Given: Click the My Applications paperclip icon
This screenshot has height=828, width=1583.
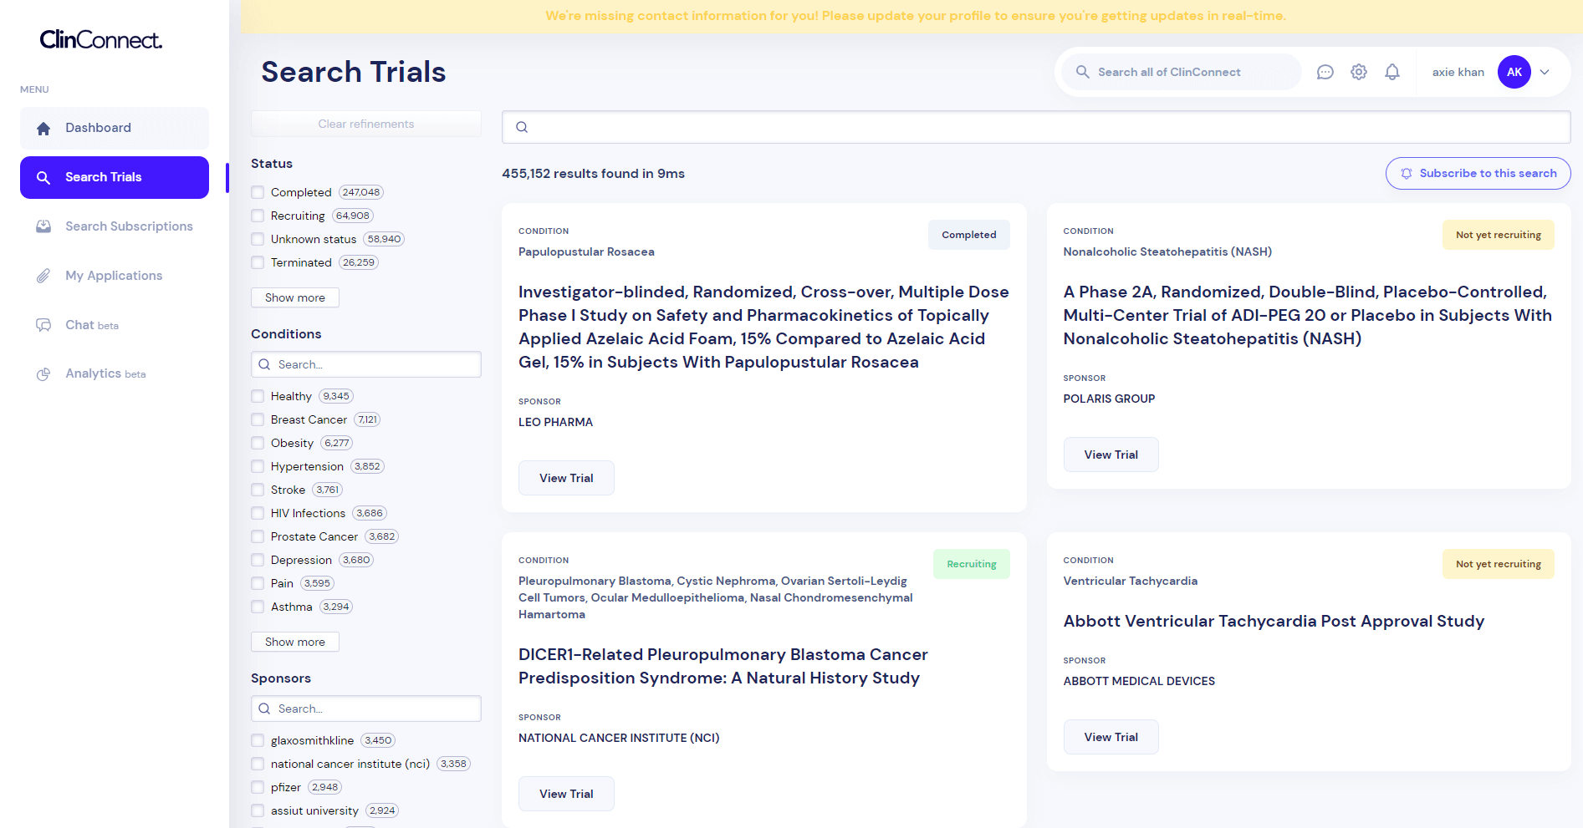Looking at the screenshot, I should tap(43, 276).
